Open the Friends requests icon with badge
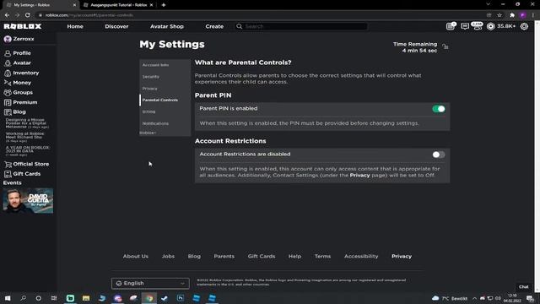Screen dimensions: 540x304 pos(477,26)
